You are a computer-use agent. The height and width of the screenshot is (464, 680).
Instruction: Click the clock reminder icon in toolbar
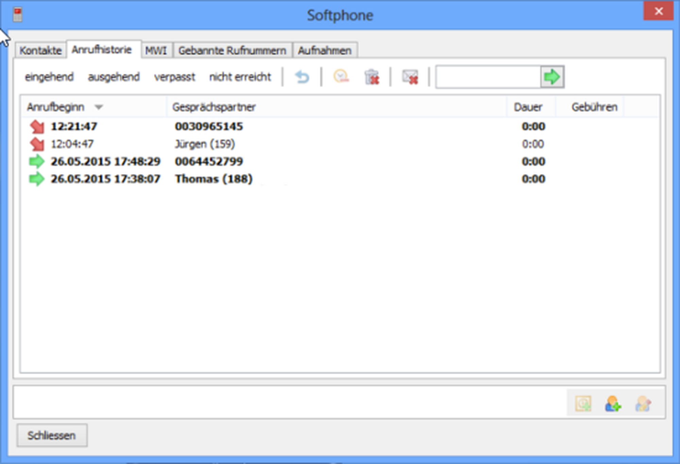(x=341, y=77)
